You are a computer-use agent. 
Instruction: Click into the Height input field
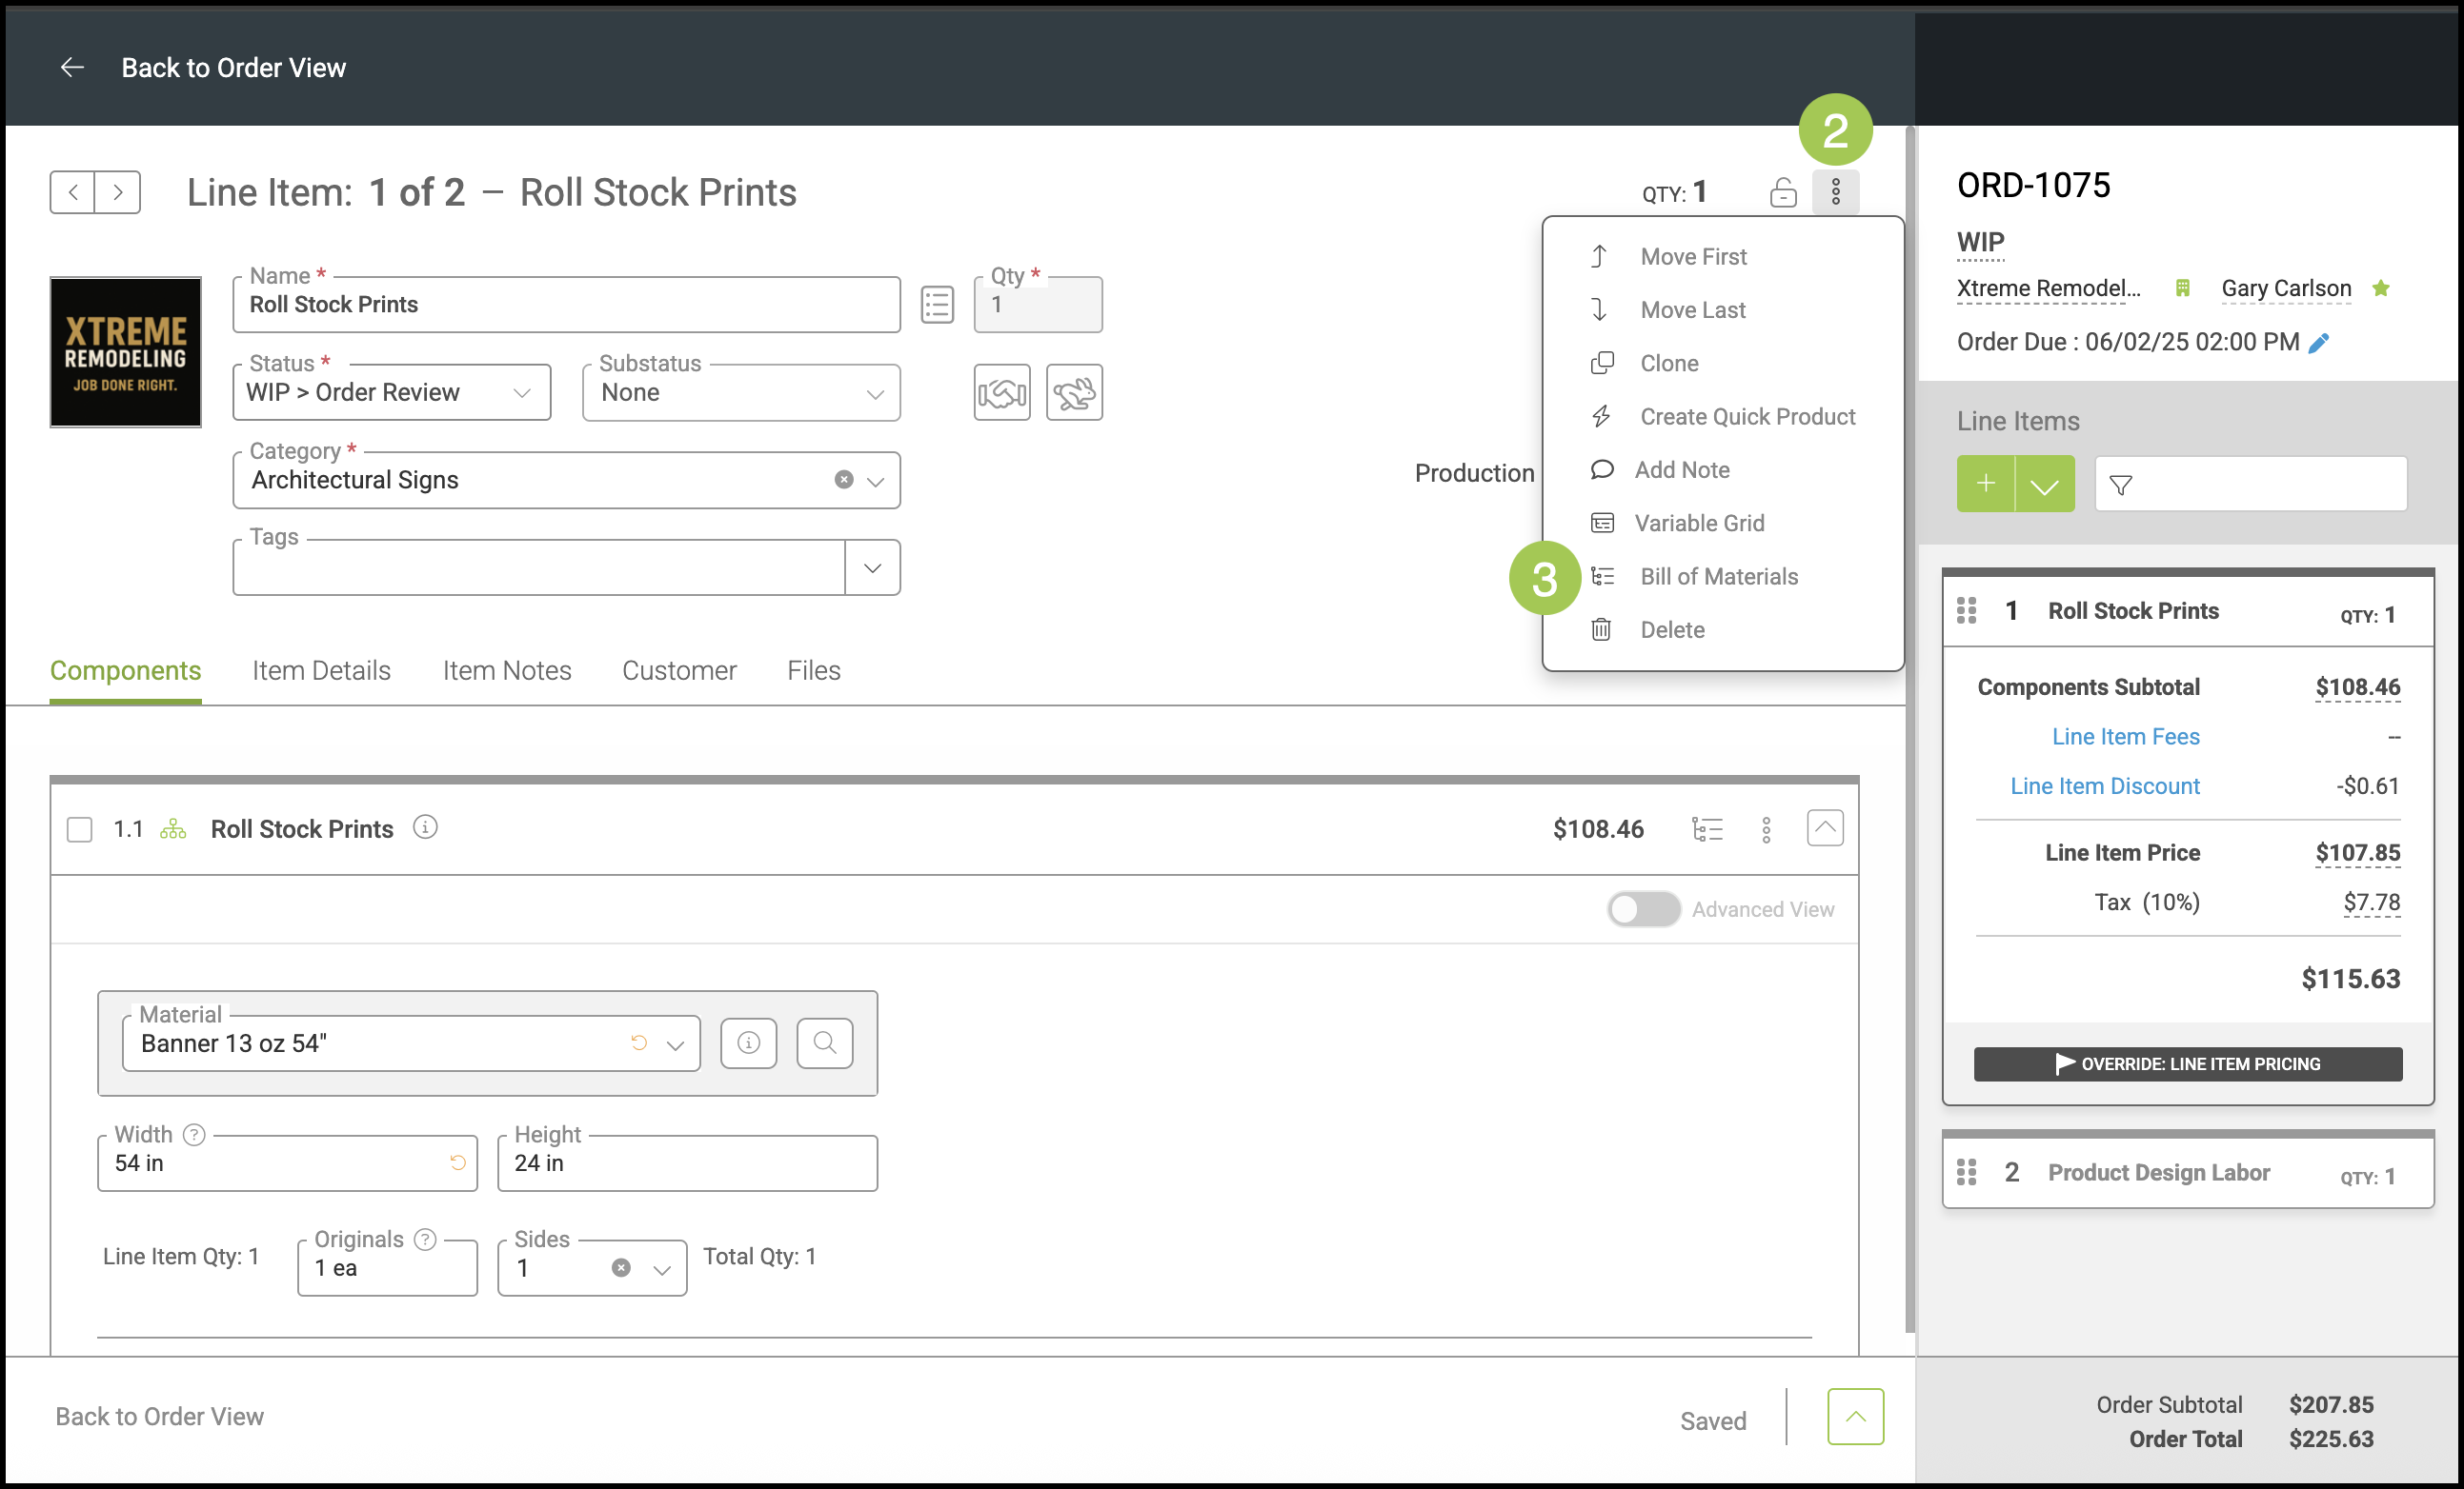[687, 1163]
